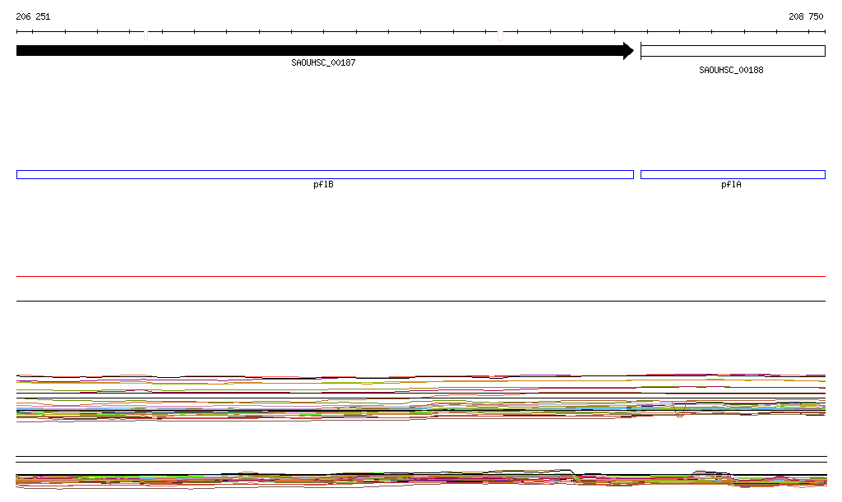Screen dimensions: 842x502
Task: Click the red horizontal threshold line
Action: [x=420, y=277]
